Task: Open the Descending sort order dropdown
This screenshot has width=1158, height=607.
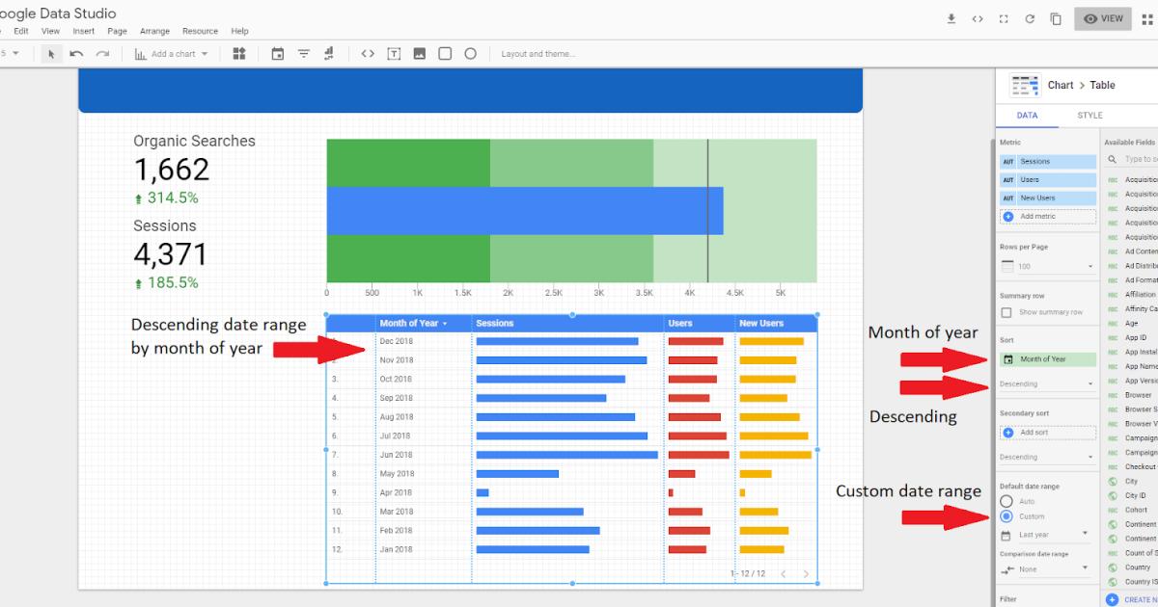Action: coord(1047,383)
